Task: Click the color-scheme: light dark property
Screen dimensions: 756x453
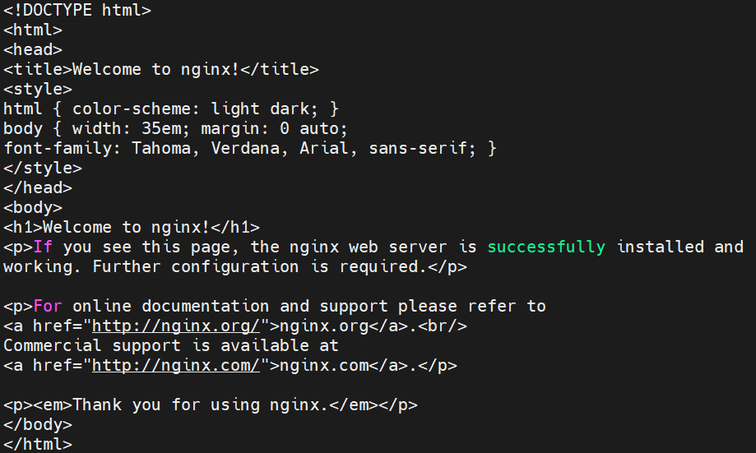Action: (x=195, y=109)
